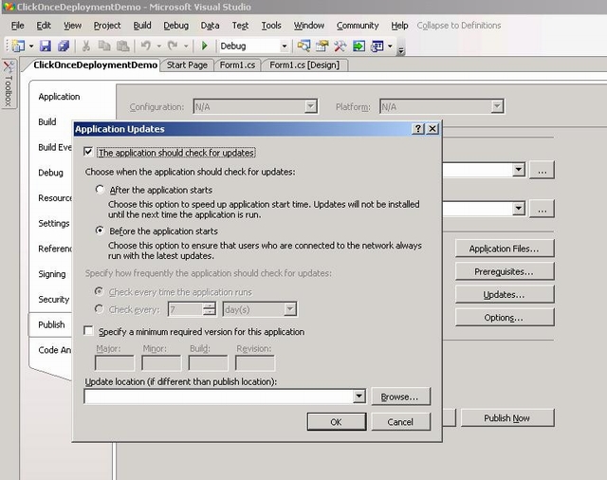Open the Edit menu
Viewport: 607px width, 480px height.
[x=44, y=26]
